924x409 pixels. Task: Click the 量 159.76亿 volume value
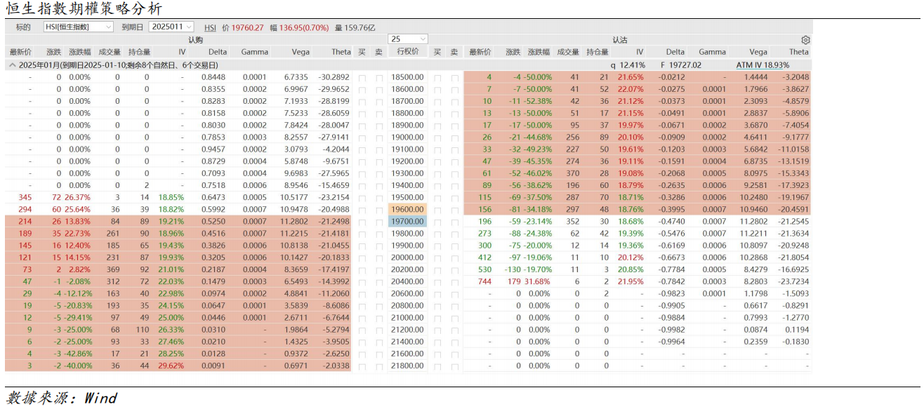coord(355,27)
